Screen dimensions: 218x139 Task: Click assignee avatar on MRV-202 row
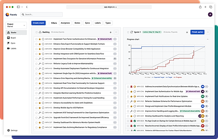203,86
